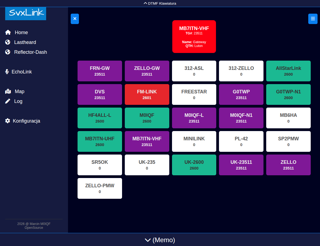Select the green UK-2600 tile
This screenshot has width=320, height=246.
tap(194, 165)
